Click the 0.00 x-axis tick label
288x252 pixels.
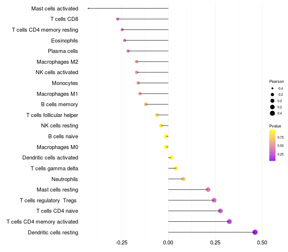pos(168,242)
